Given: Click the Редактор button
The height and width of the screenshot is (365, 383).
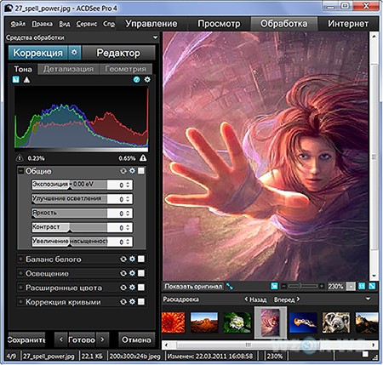Looking at the screenshot, I should click(x=118, y=53).
